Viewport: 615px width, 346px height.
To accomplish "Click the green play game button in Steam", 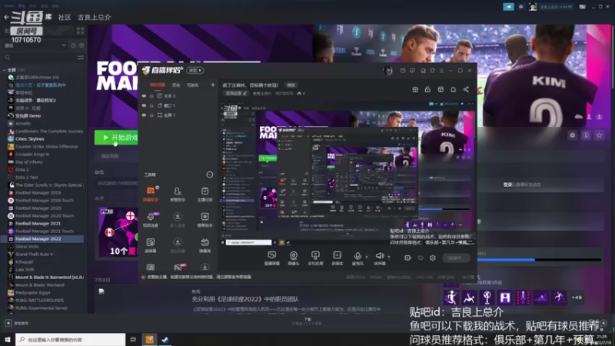I will click(116, 138).
